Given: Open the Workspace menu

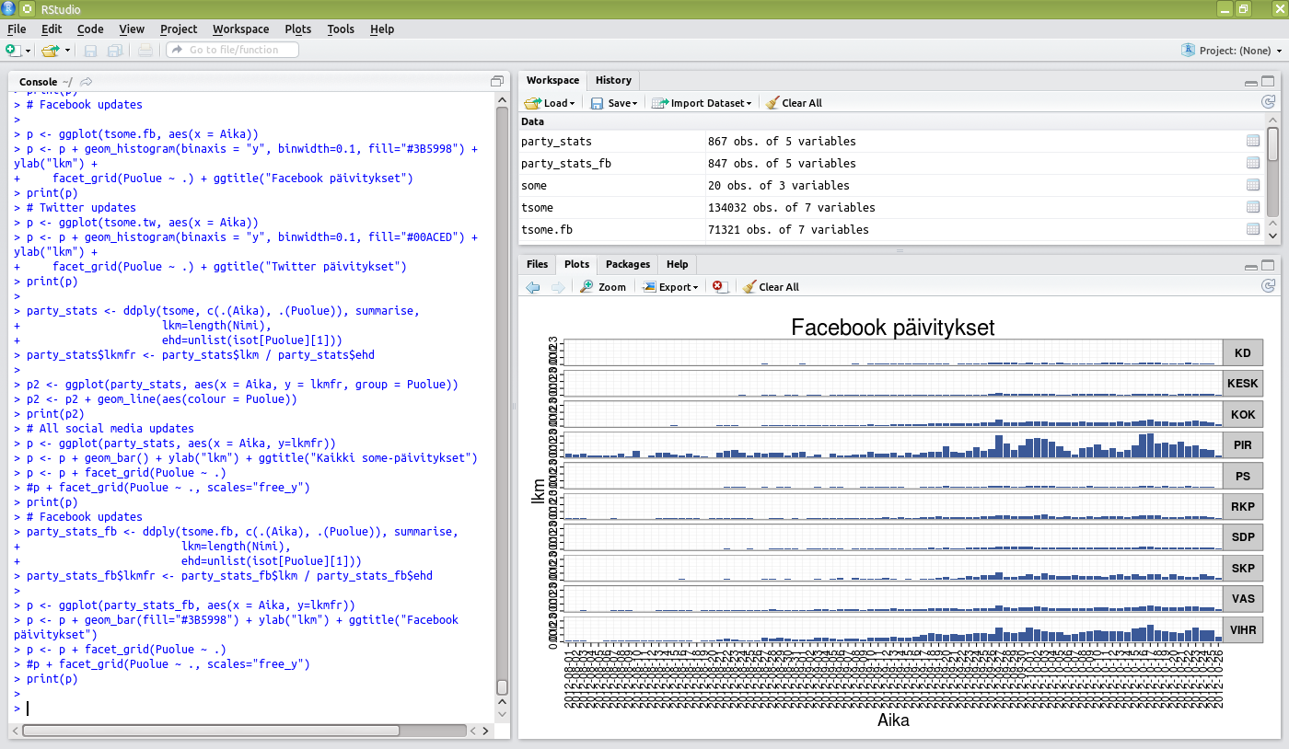Looking at the screenshot, I should point(241,29).
